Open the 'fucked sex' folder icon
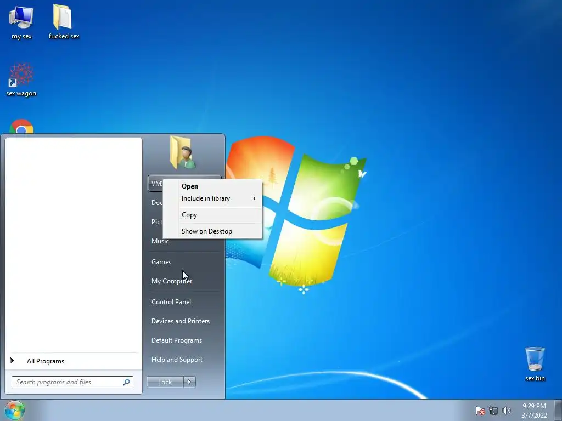Screen dimensions: 562x421 [x=64, y=21]
